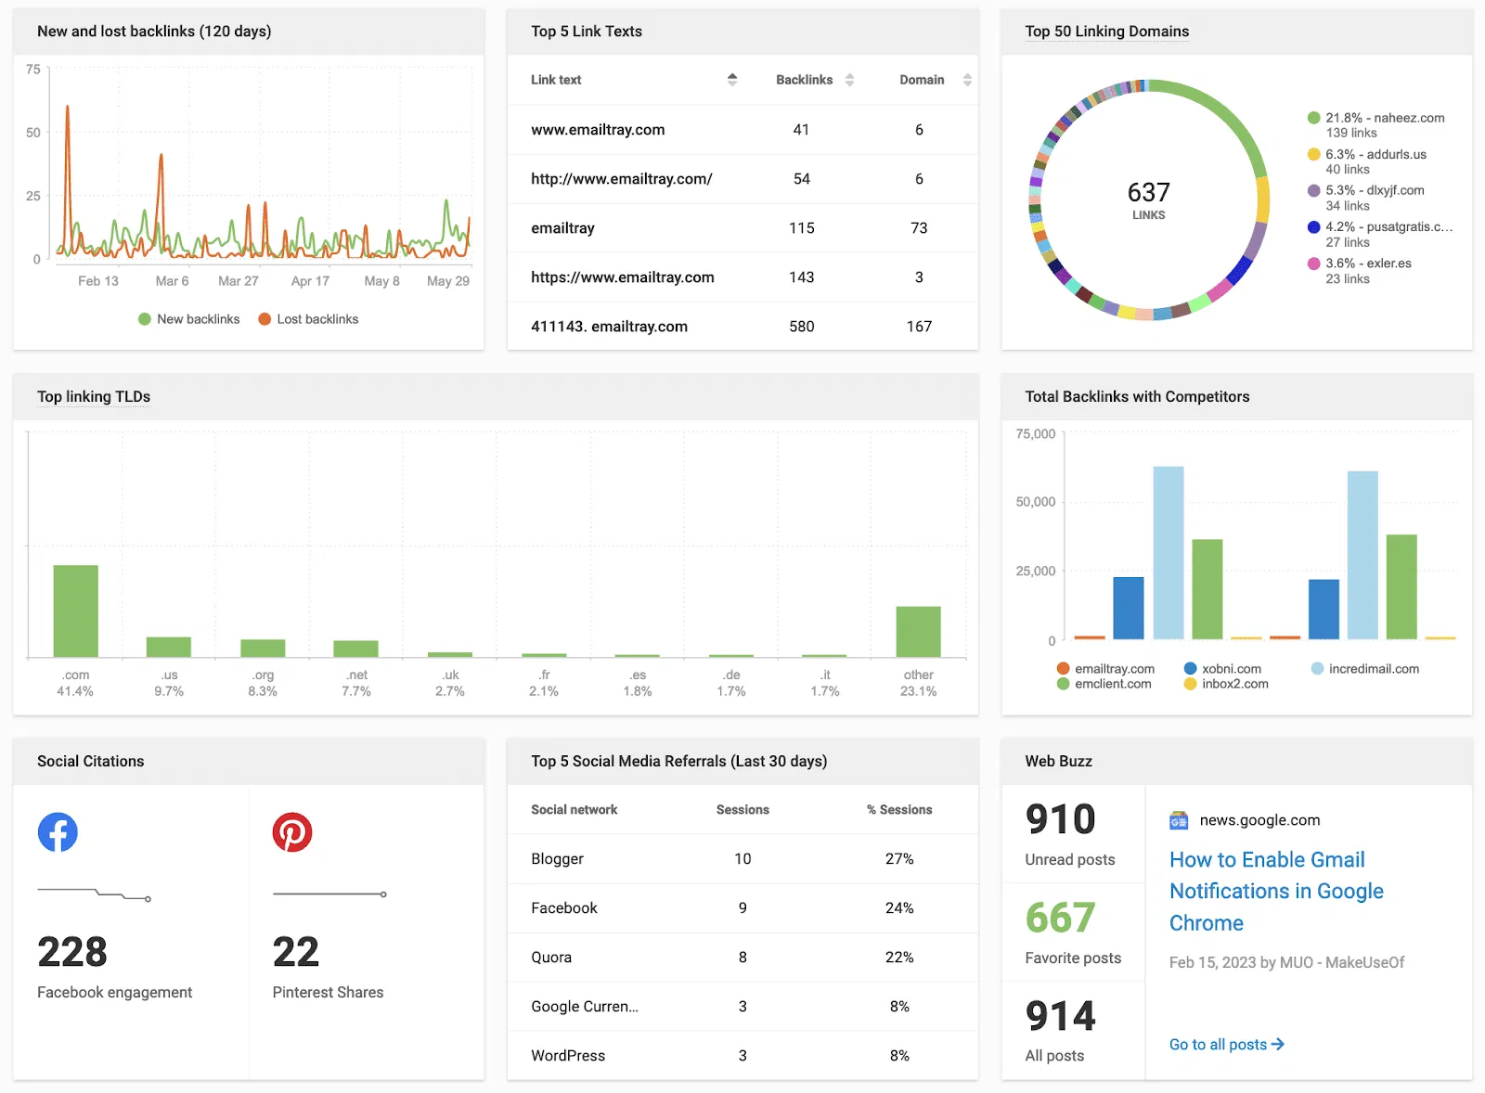This screenshot has width=1485, height=1093.
Task: Click the Facebook logo icon
Action: (58, 832)
